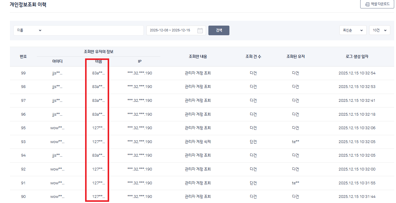Screen dimensions: 396x203
Task: Select log row number 99
Action: pos(23,73)
